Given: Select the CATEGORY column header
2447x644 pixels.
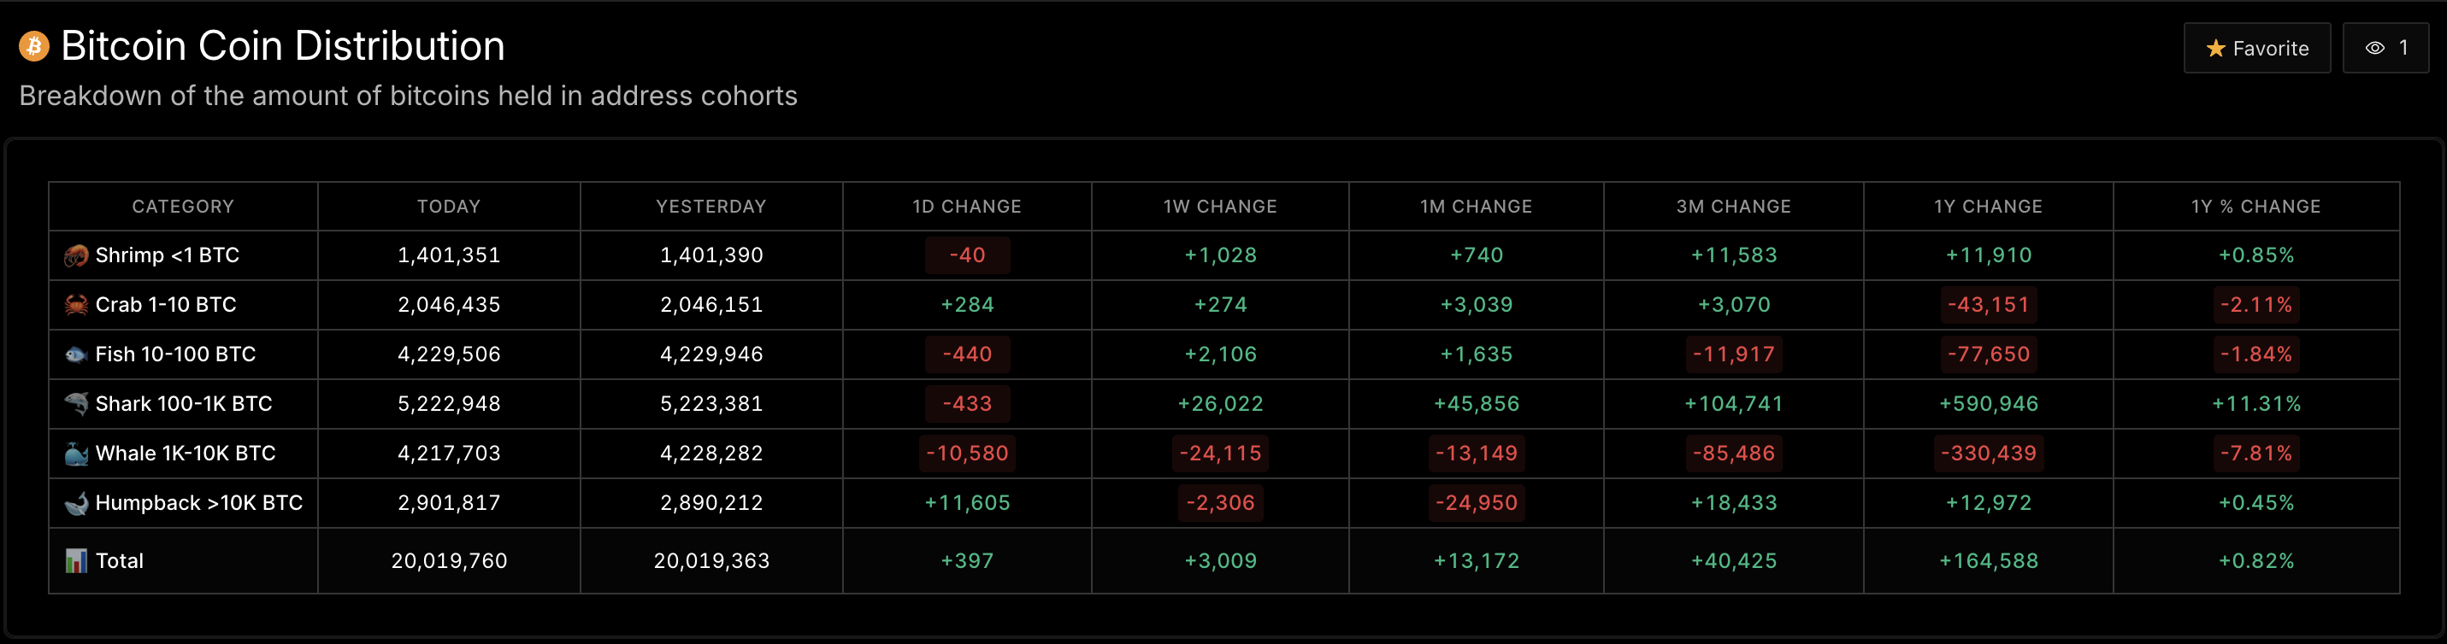Looking at the screenshot, I should tap(182, 207).
